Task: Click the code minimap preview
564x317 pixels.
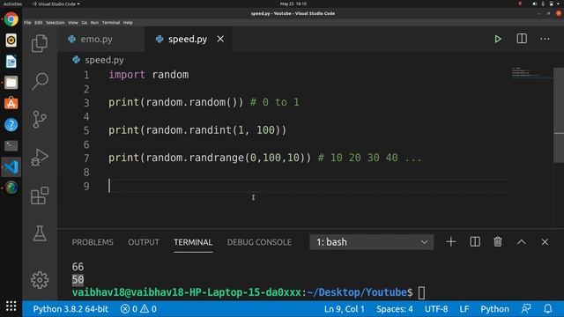Action: click(531, 72)
